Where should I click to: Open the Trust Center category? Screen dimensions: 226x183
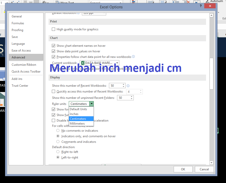(x=26, y=86)
